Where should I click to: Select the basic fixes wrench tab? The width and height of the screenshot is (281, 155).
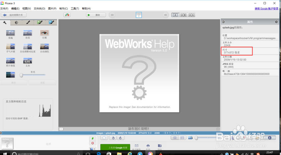pos(5,22)
